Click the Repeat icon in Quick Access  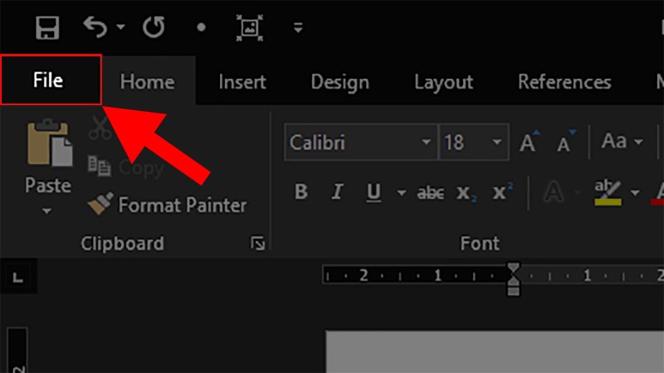click(x=154, y=27)
